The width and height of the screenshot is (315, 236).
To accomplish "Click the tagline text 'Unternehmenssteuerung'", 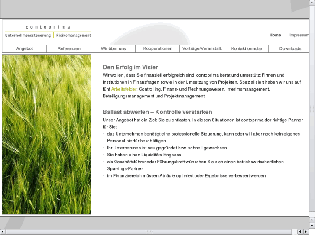I will pos(28,36).
